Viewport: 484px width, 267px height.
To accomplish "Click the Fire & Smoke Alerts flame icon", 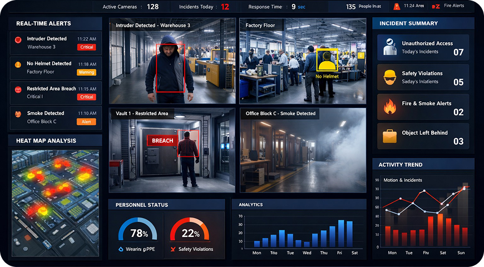I will [389, 107].
